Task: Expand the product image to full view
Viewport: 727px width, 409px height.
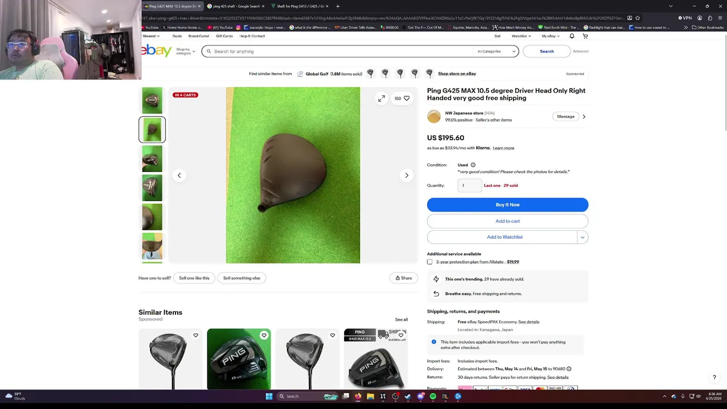Action: (382, 98)
